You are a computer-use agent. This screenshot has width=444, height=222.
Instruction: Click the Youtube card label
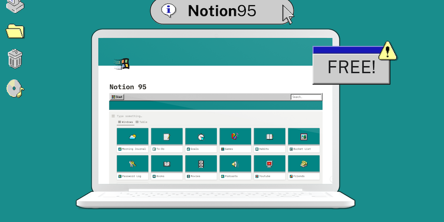(x=265, y=176)
